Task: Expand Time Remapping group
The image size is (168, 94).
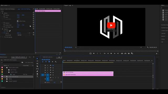Action: [1, 37]
